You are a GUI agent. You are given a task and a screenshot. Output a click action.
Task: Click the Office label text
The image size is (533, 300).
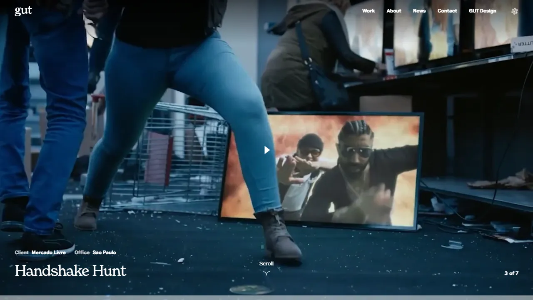pyautogui.click(x=82, y=252)
